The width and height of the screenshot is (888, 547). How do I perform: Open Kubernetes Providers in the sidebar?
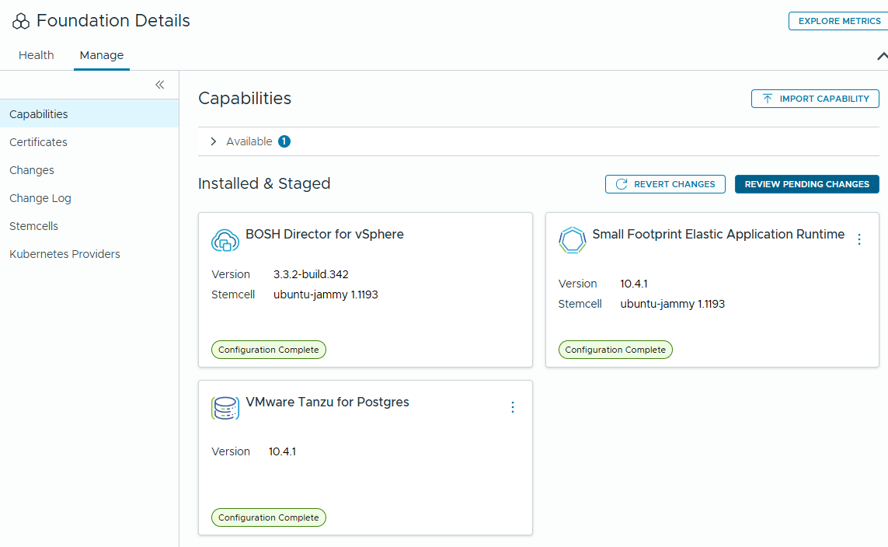click(89, 254)
